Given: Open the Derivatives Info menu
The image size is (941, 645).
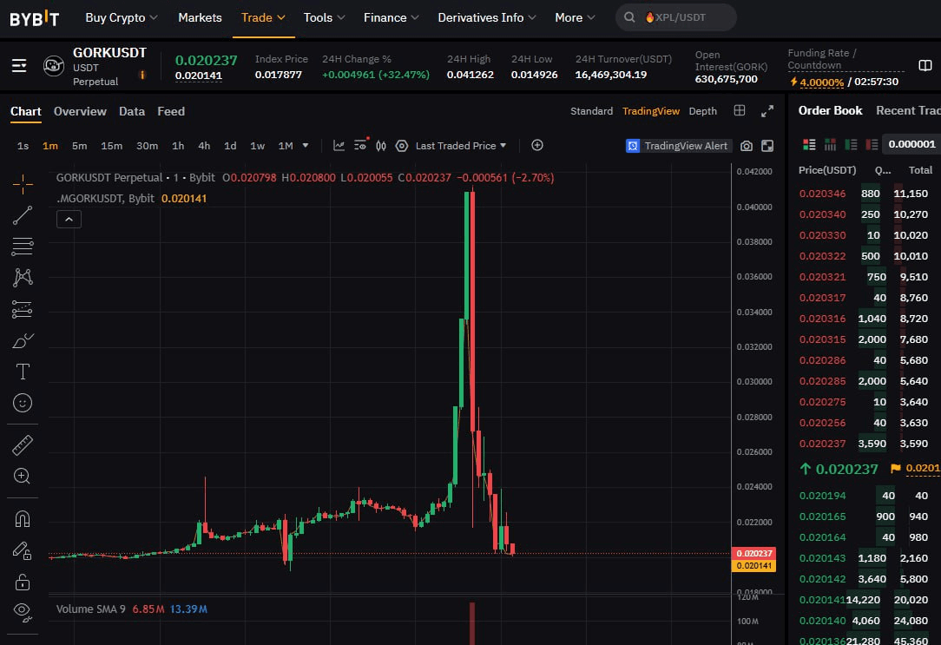Looking at the screenshot, I should (x=487, y=17).
